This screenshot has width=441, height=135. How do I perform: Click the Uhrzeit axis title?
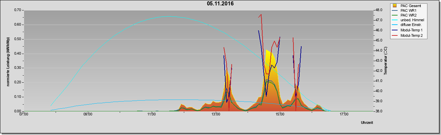367,123
